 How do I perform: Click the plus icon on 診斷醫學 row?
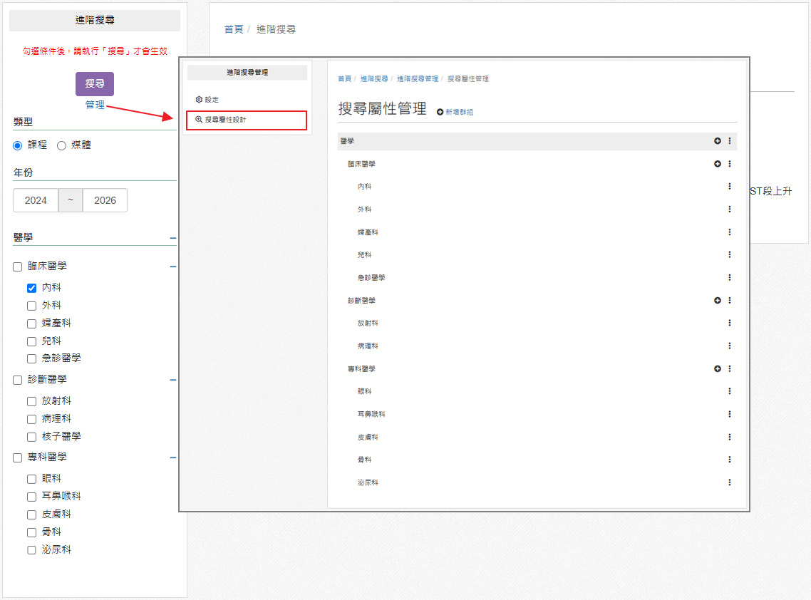(x=718, y=300)
